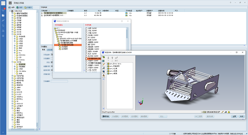Click the user avatar at top of sidebar
This screenshot has width=248, height=135.
[x=3, y=3]
